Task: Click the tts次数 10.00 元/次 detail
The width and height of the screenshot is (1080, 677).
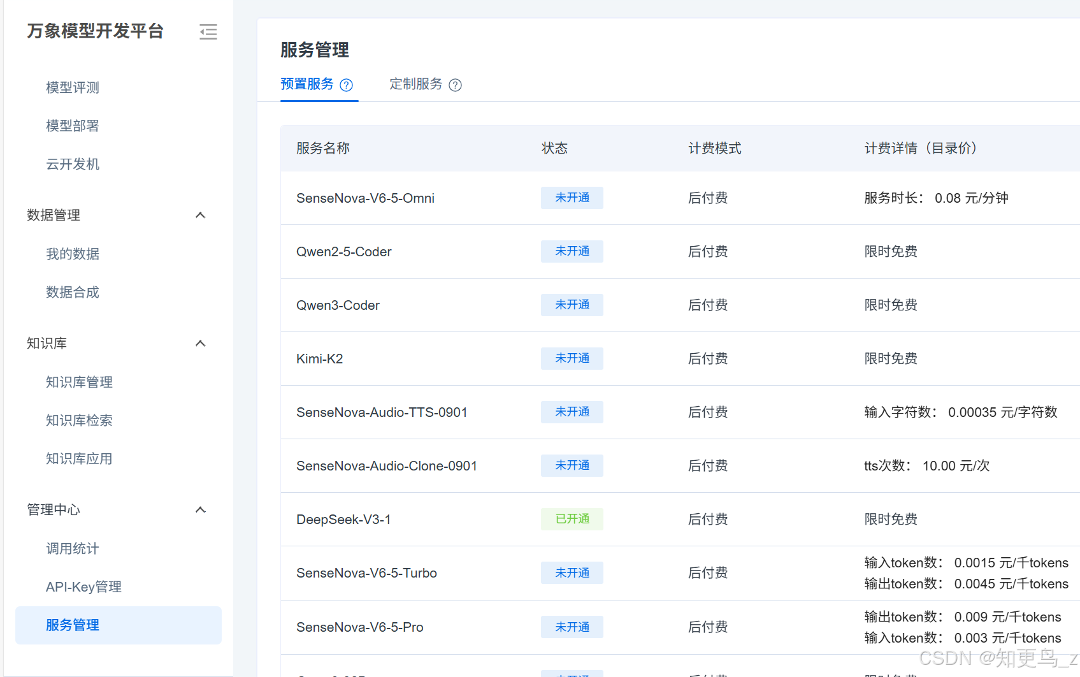Action: click(x=927, y=466)
